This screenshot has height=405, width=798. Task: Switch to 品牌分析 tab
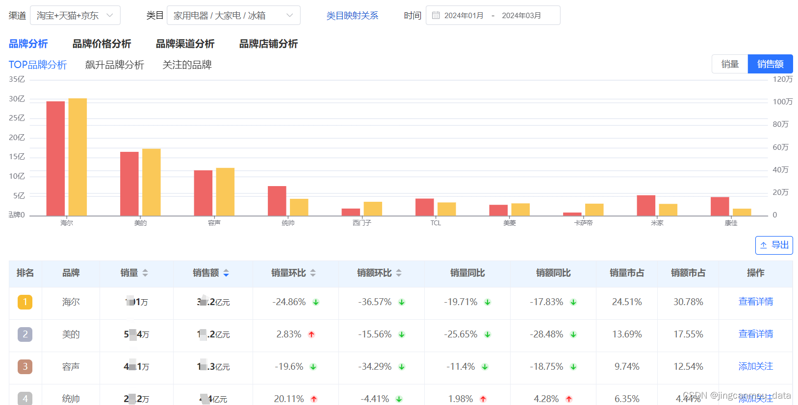[28, 44]
